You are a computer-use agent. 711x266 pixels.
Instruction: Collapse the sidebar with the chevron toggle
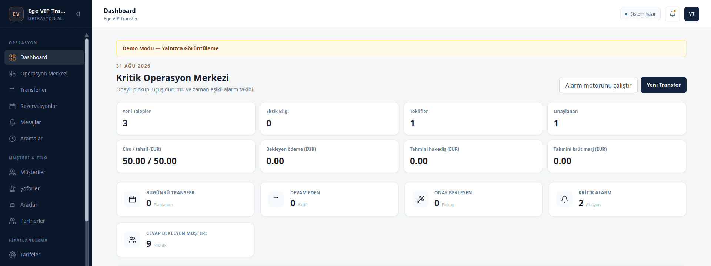pos(78,14)
